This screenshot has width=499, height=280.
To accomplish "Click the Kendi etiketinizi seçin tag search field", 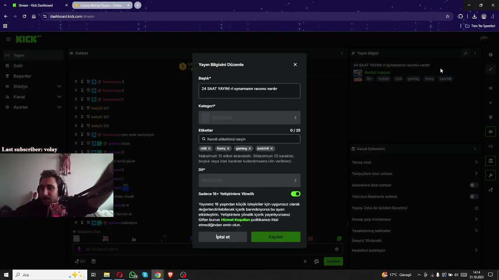I will [249, 139].
